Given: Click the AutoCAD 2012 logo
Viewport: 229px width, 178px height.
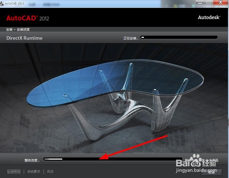Looking at the screenshot, I should 28,18.
